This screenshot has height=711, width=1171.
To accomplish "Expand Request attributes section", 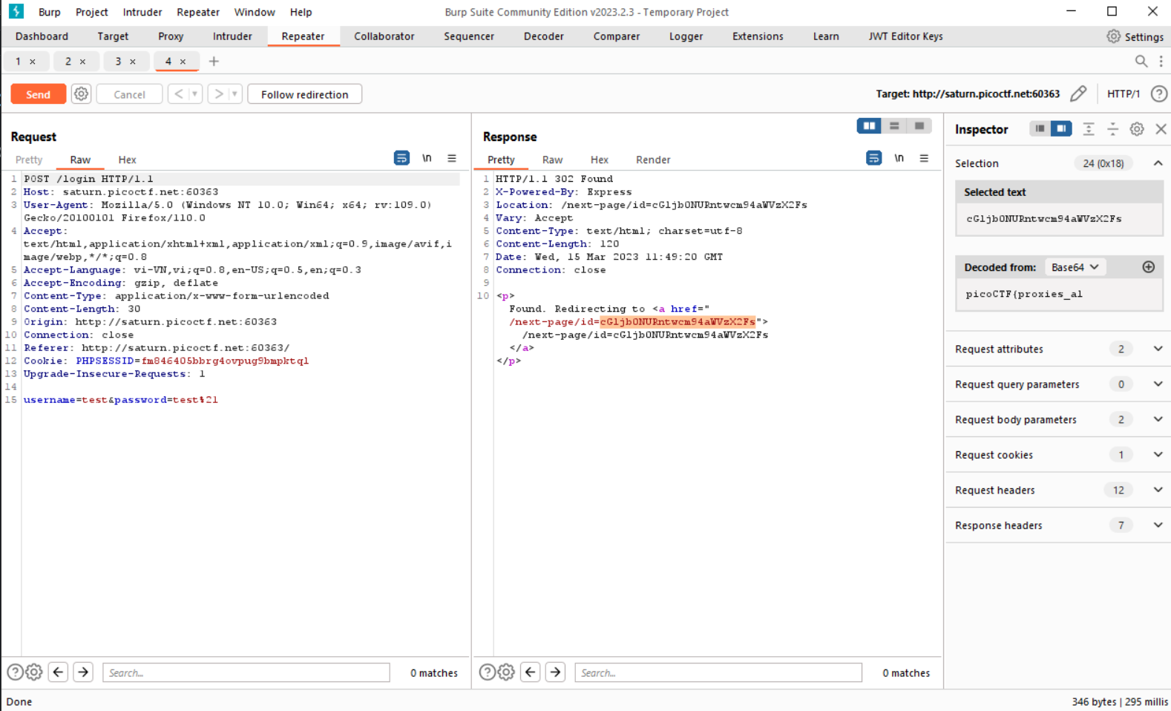I will [x=1158, y=349].
